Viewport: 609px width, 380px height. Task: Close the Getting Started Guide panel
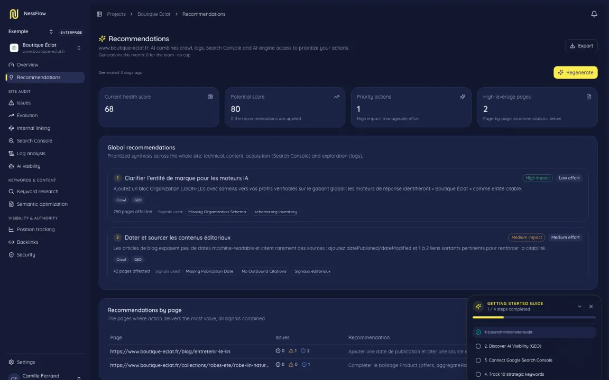(590, 306)
